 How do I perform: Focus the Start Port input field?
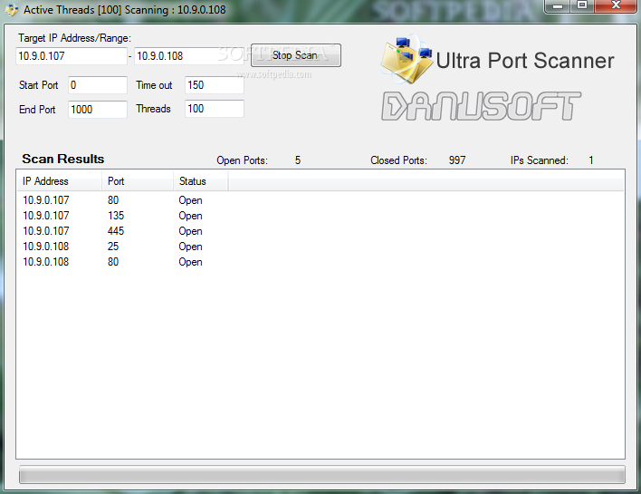click(97, 85)
